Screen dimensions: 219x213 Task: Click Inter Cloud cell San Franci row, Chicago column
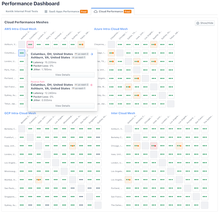tap(145, 196)
